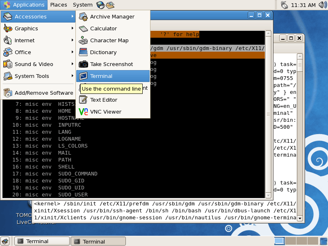Launch Calculator

113,28
